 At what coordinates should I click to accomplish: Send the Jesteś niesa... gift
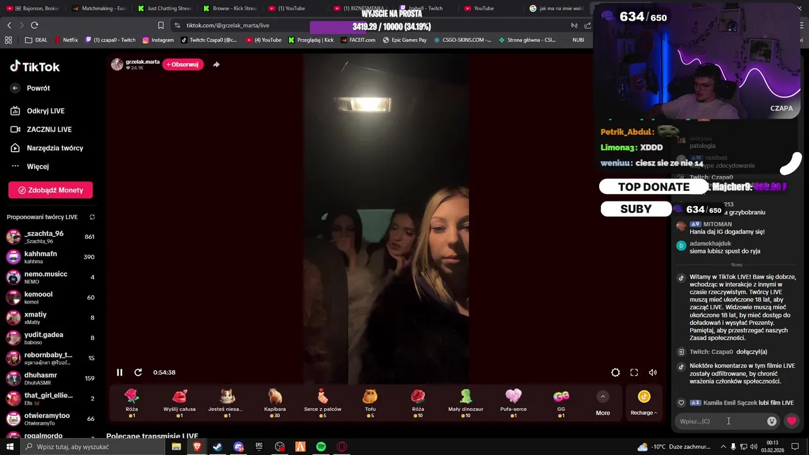[228, 403]
